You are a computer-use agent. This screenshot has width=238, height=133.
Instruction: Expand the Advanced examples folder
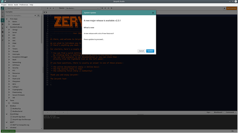click(9, 24)
